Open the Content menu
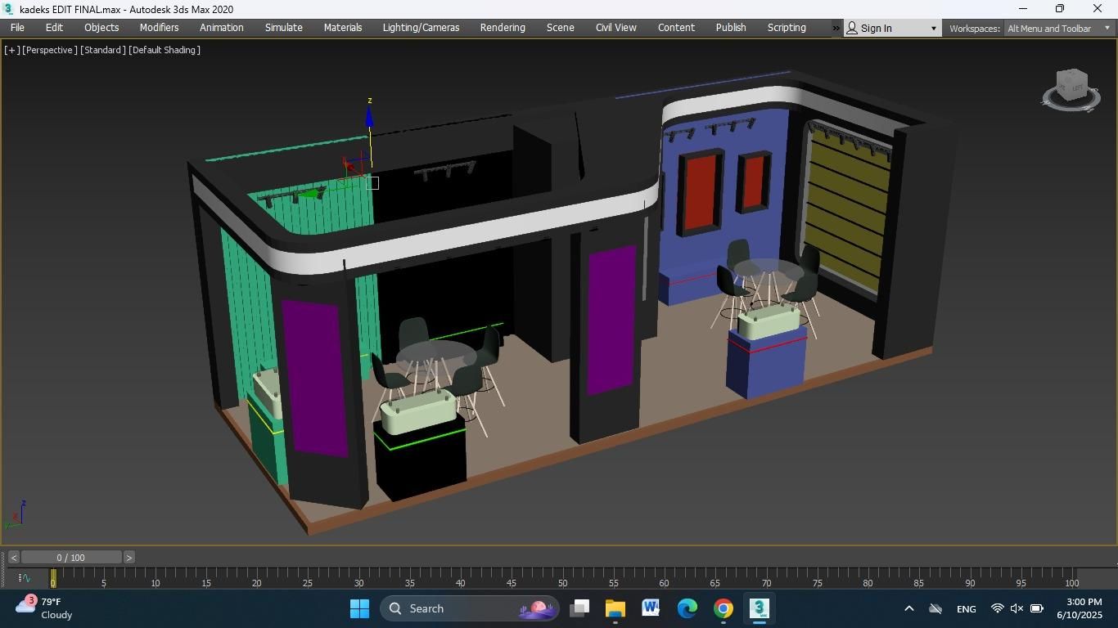This screenshot has width=1118, height=628. 676,28
